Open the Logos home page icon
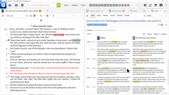 tap(10, 5)
